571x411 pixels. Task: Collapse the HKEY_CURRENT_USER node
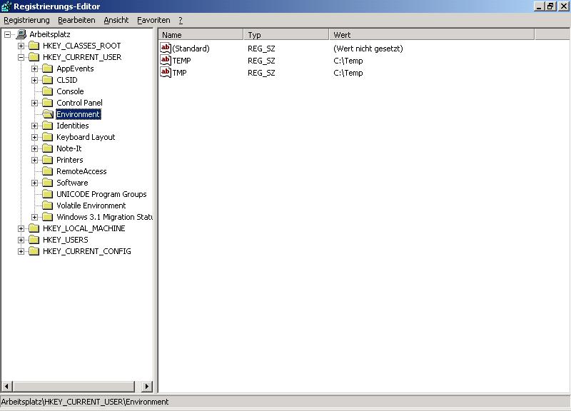point(21,57)
